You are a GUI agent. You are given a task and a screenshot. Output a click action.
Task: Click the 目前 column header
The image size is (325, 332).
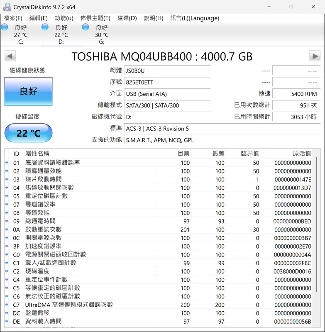coord(173,154)
